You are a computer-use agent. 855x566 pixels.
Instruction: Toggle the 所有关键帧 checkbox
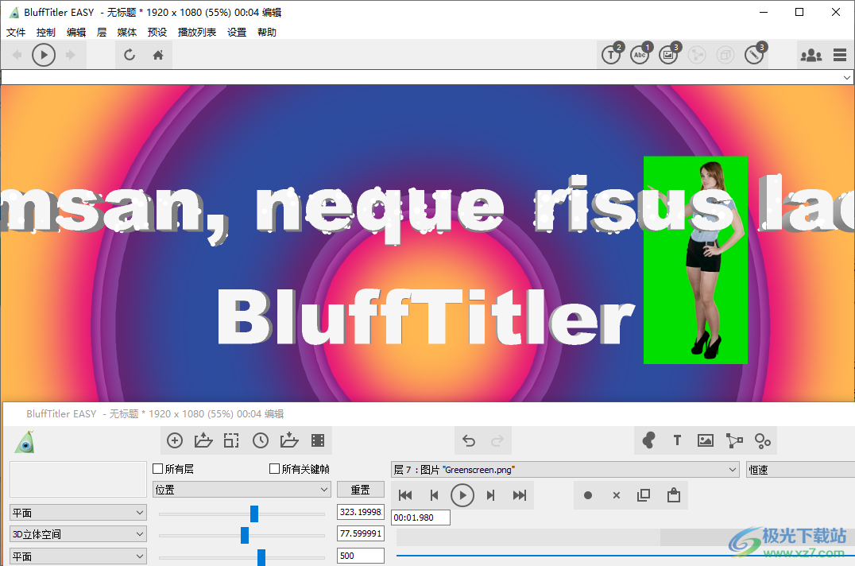275,468
